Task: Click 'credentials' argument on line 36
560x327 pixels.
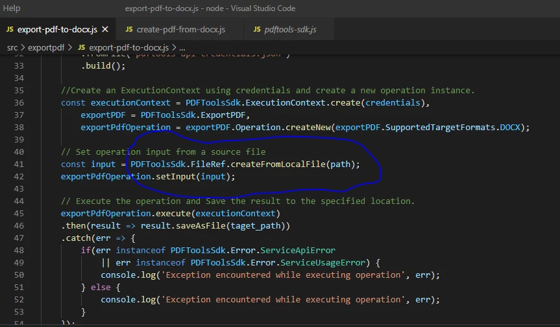Action: click(393, 103)
